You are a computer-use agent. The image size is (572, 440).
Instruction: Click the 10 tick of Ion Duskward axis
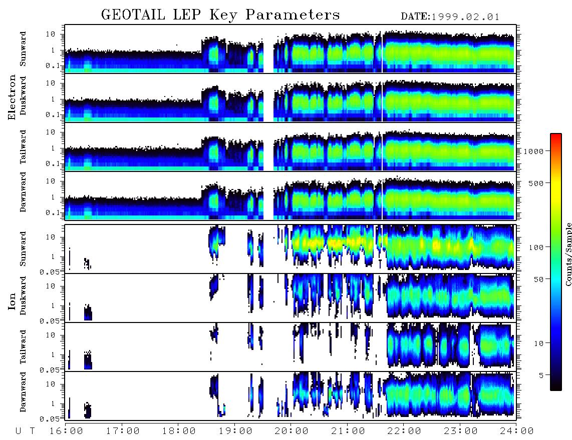(x=51, y=286)
